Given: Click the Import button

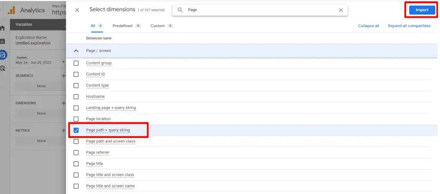Looking at the screenshot, I should 422,10.
